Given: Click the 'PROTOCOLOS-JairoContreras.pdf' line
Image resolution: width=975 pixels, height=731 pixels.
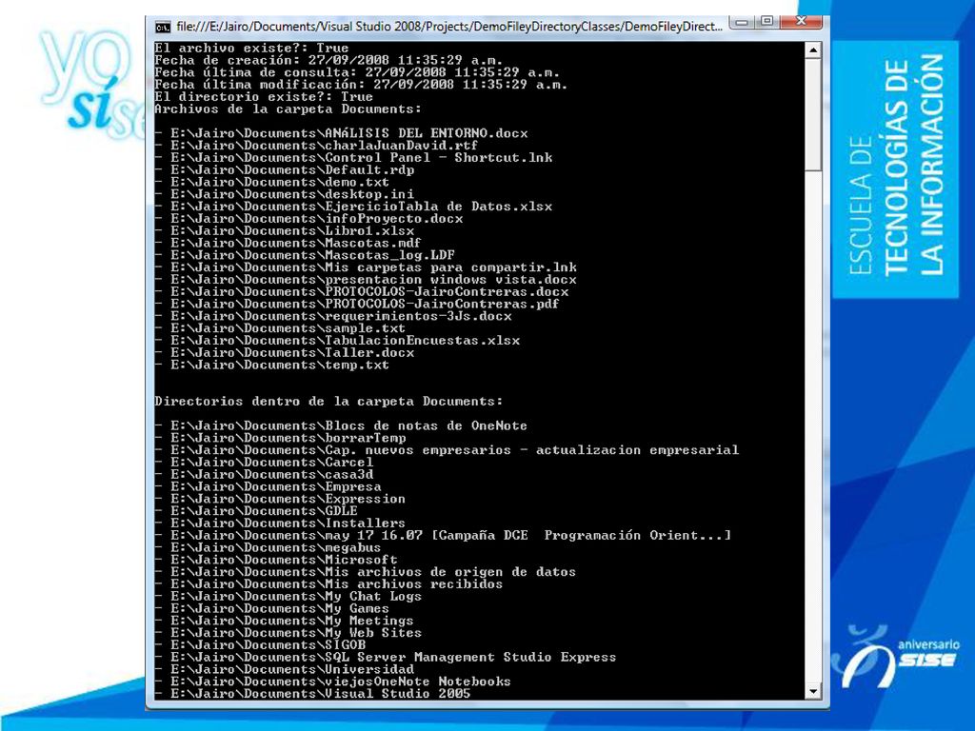Looking at the screenshot, I should 358,304.
